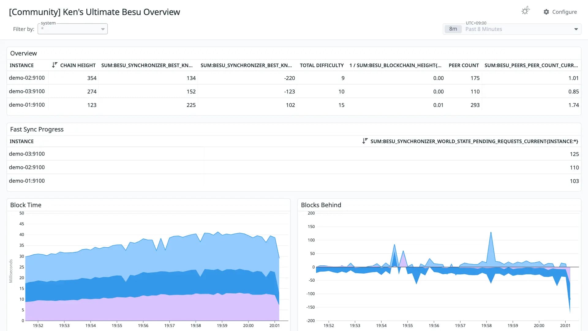Select demo-01:9100 in Fast Sync Progress
This screenshot has height=331, width=588.
(x=294, y=181)
